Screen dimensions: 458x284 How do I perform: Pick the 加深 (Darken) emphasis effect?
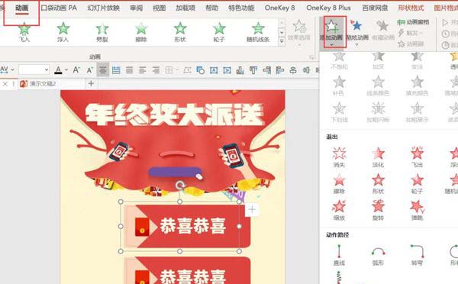pyautogui.click(x=378, y=61)
